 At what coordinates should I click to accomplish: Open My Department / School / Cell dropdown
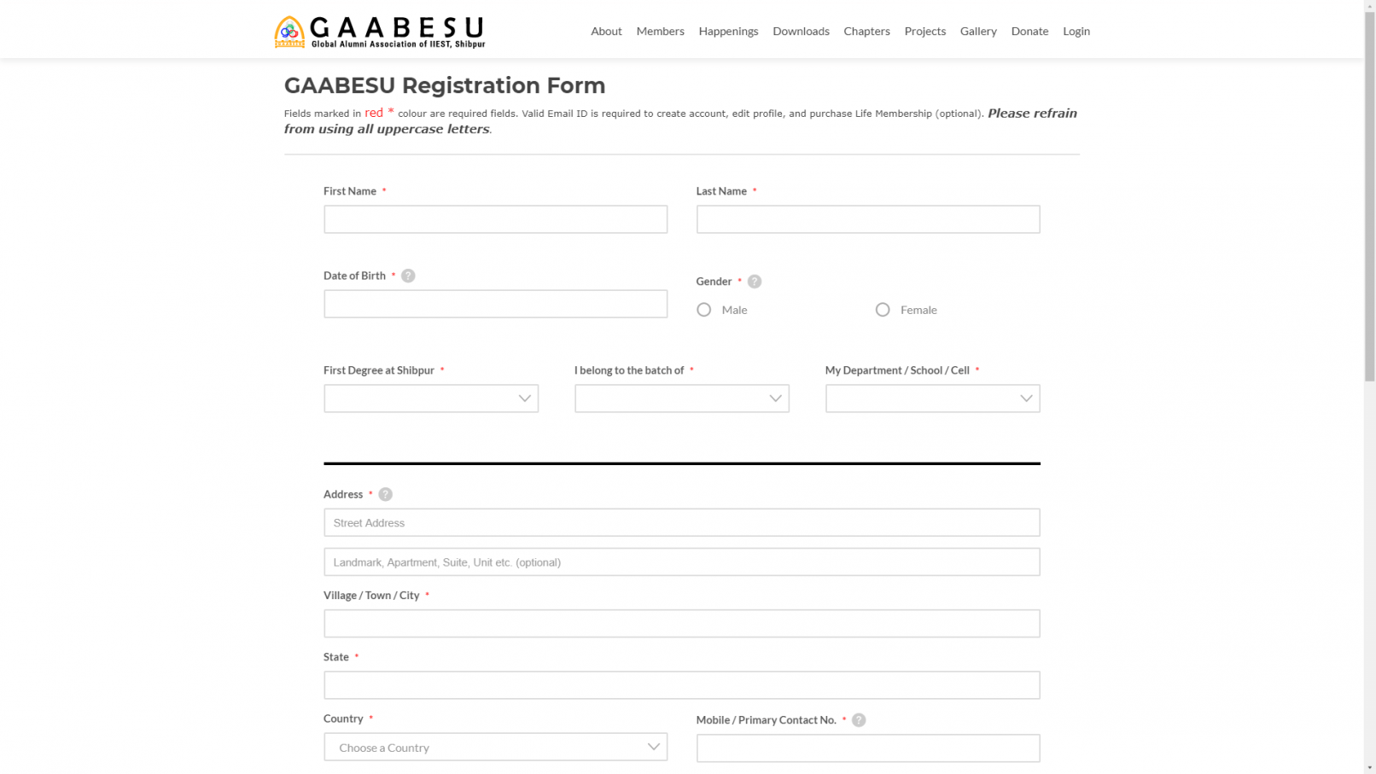pyautogui.click(x=932, y=399)
